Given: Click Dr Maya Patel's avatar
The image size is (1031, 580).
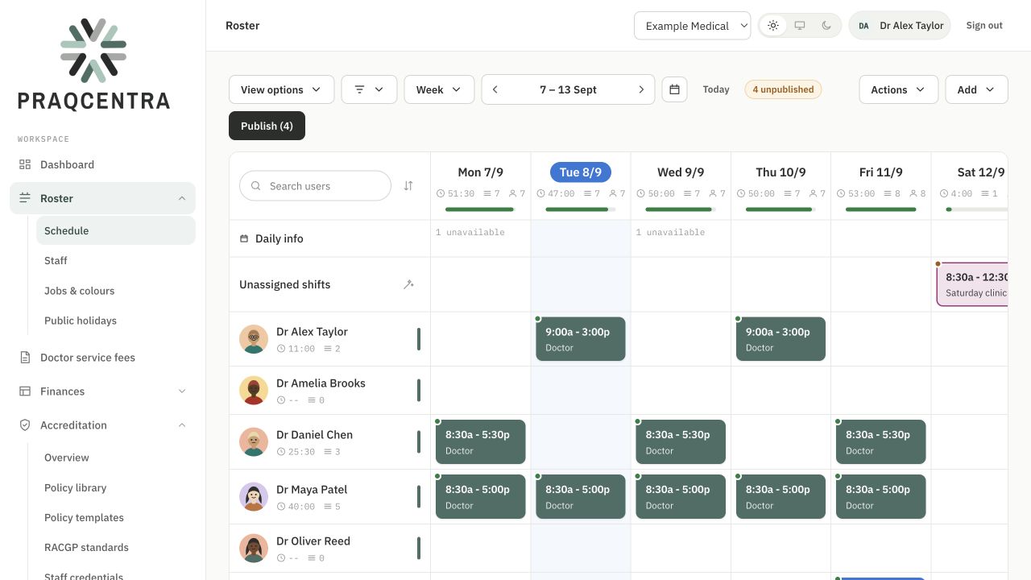Looking at the screenshot, I should (x=254, y=496).
